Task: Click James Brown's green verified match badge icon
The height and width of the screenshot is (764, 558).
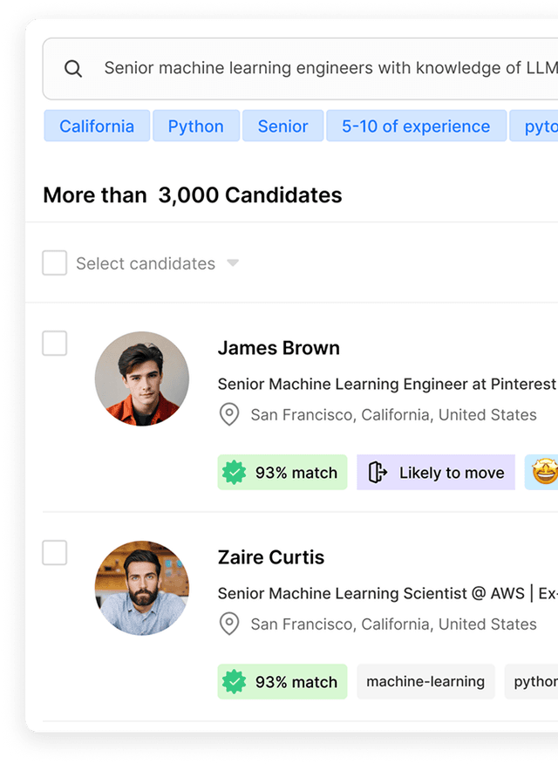Action: [234, 473]
